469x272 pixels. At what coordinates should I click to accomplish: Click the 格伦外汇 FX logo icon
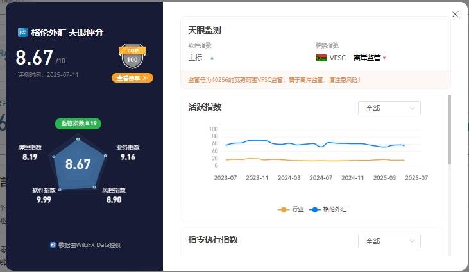click(x=22, y=32)
